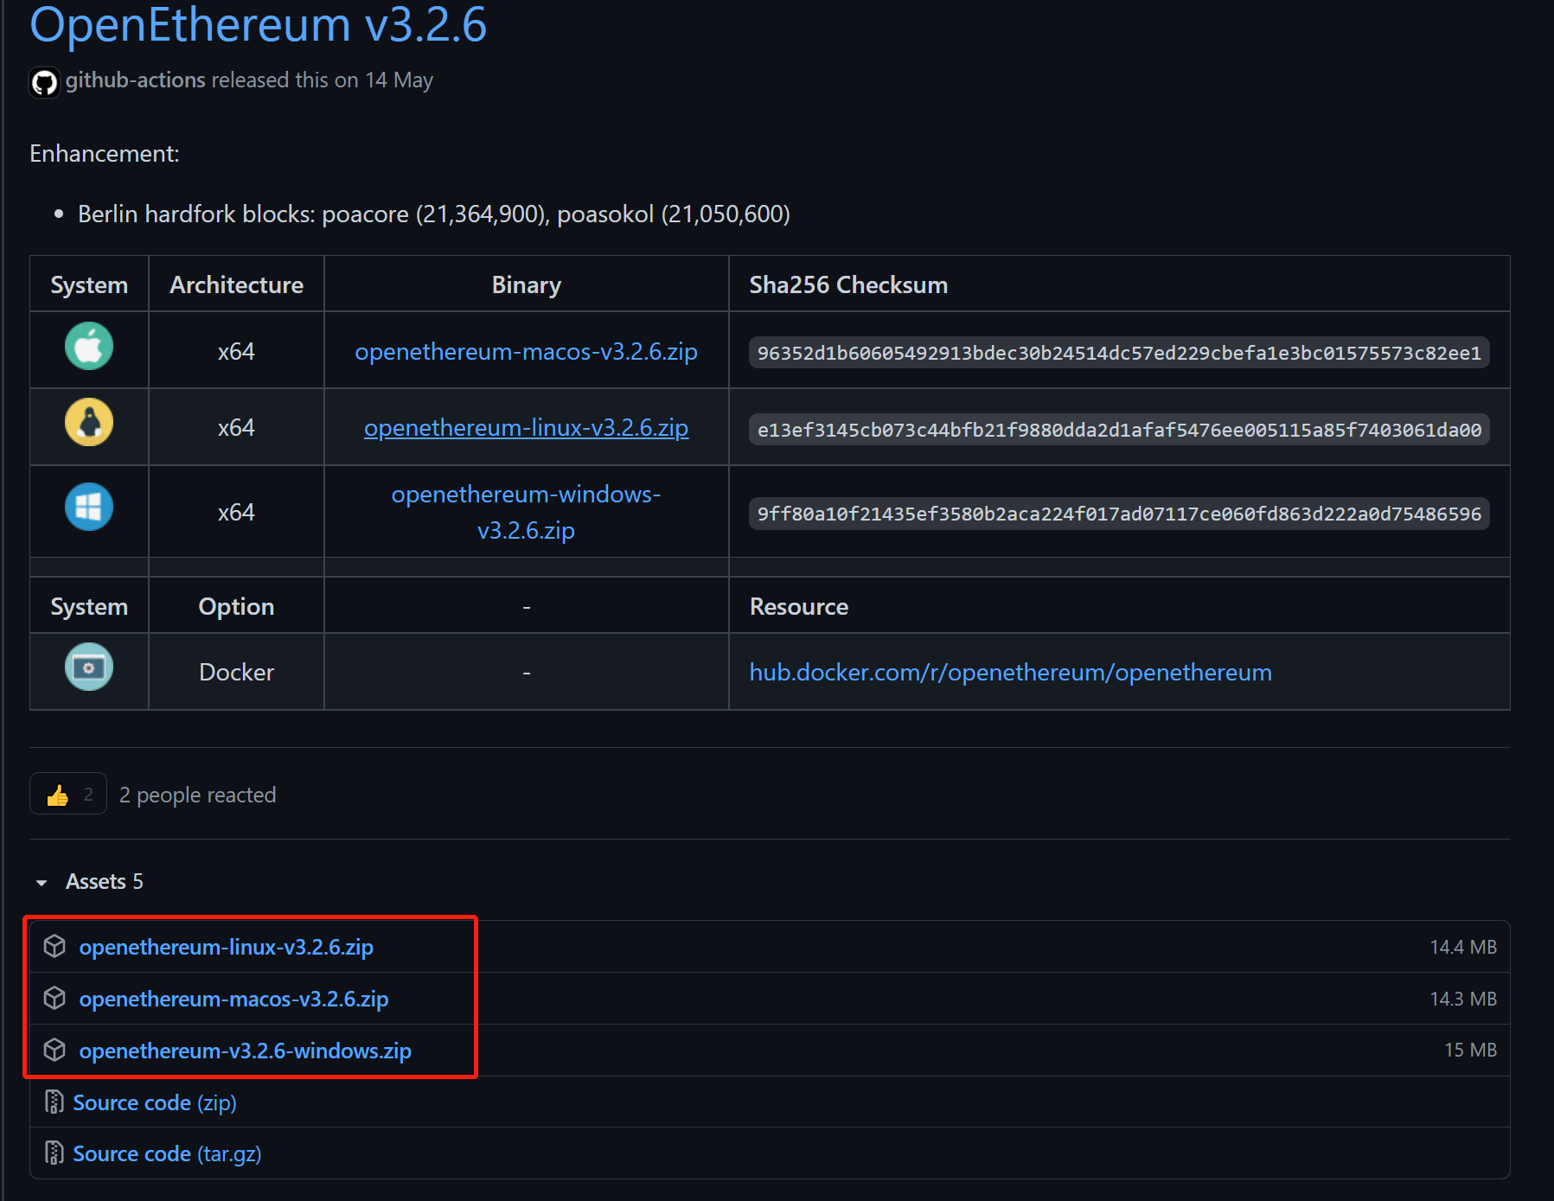Screen dimensions: 1554x1201
Task: Click the x64 cell in the Linux row
Action: [x=236, y=427]
